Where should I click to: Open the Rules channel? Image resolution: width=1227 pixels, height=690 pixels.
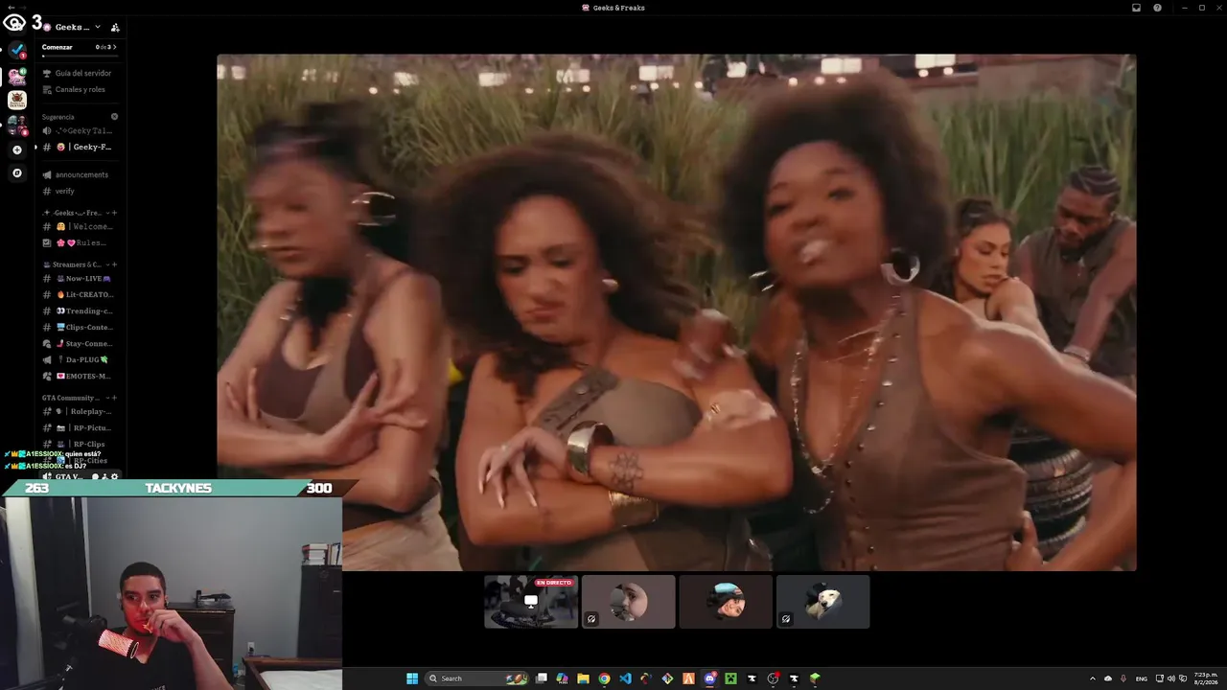pos(79,242)
